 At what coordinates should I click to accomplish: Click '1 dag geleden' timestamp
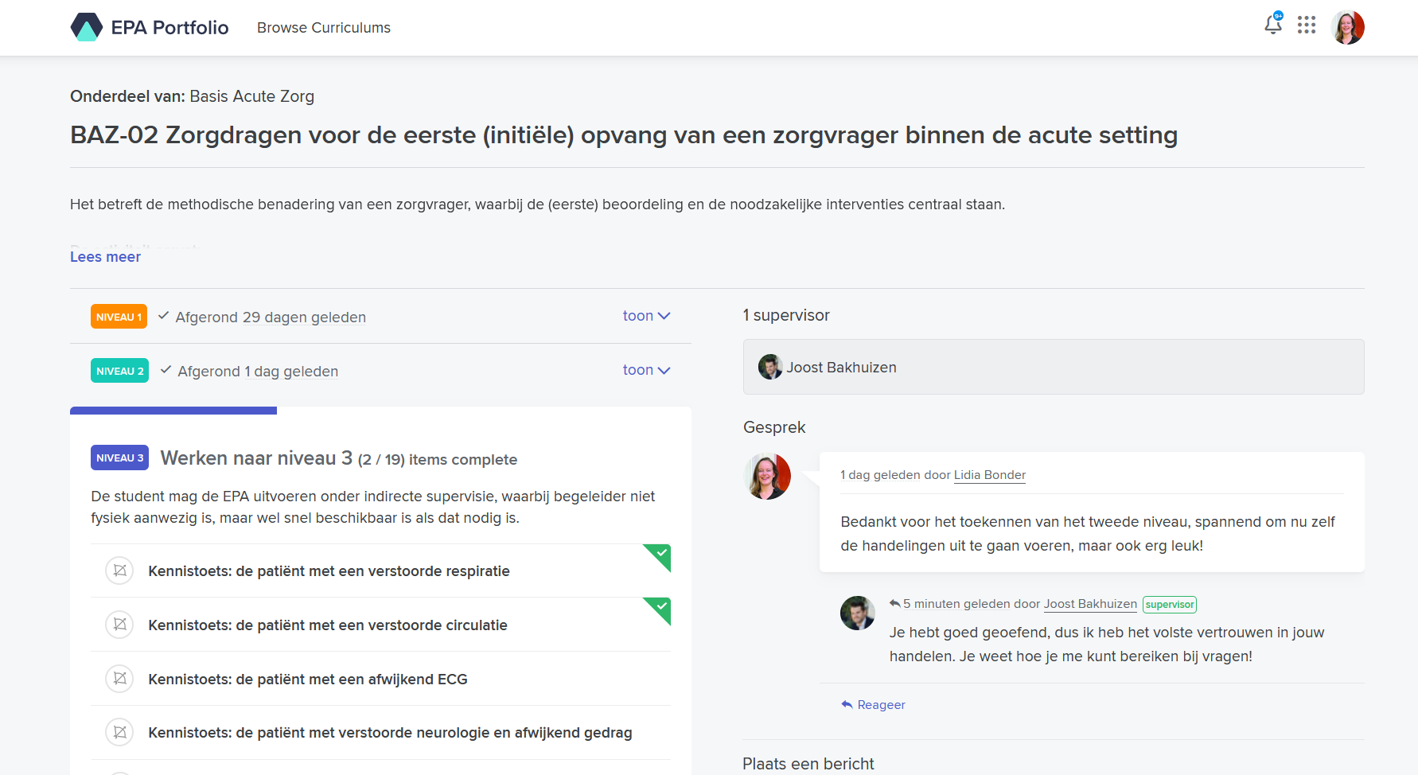pos(880,475)
